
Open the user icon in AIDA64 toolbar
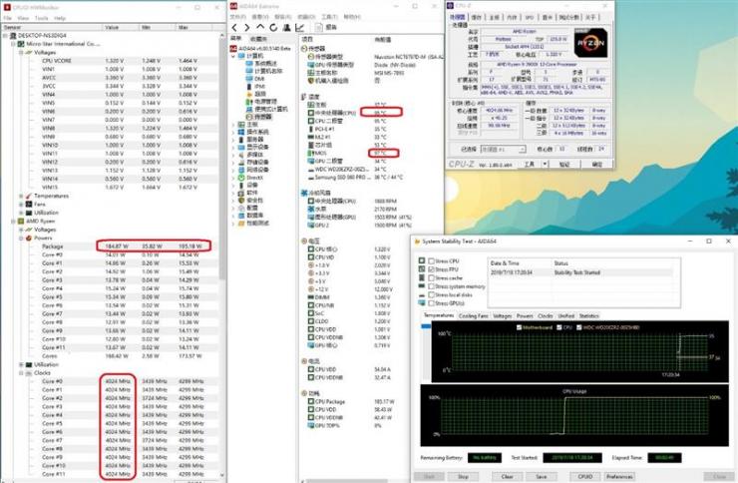point(286,28)
